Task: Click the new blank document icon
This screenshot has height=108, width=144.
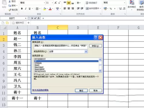Action: pyautogui.click(x=3, y=23)
